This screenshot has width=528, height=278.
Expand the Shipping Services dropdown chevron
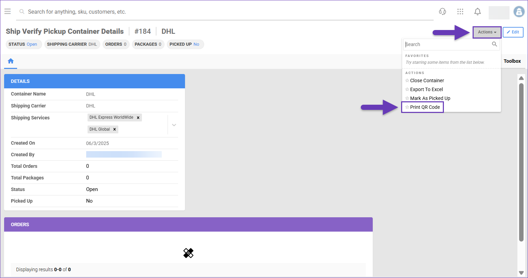174,125
